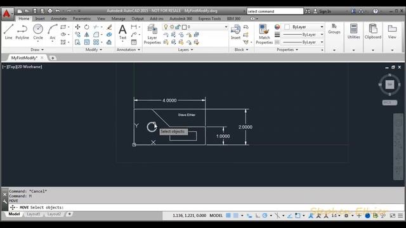Click the Plot printer icon in quick access
The width and height of the screenshot is (406, 228).
(50, 11)
